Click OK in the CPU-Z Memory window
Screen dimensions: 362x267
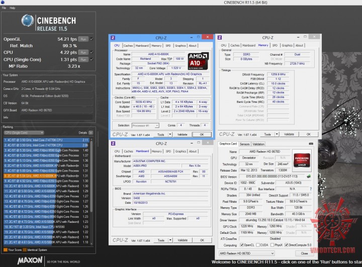(x=308, y=134)
